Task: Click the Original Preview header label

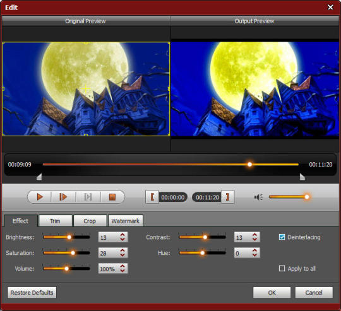Action: pos(85,21)
